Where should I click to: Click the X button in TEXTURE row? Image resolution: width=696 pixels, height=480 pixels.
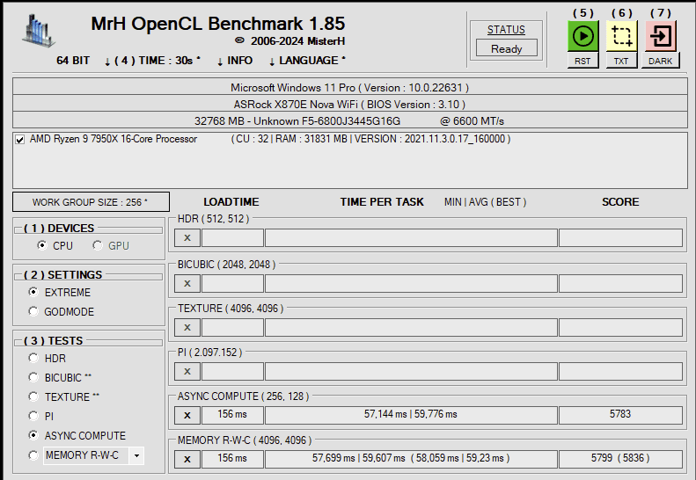tap(187, 327)
